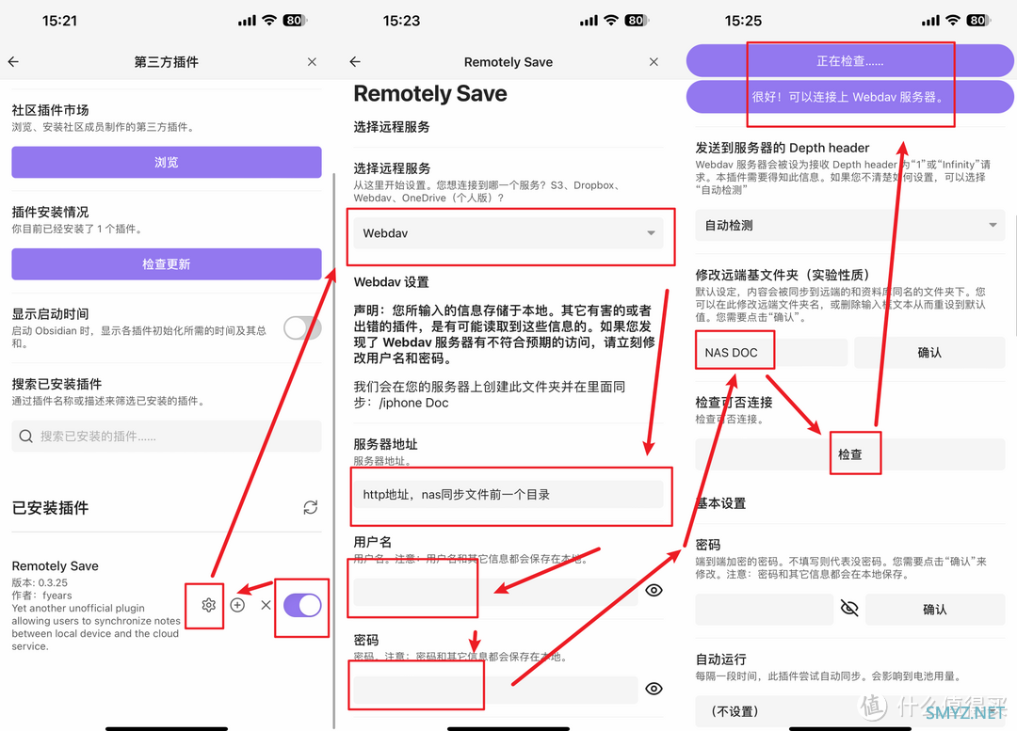Close the Remotely Save settings screen

pos(654,61)
